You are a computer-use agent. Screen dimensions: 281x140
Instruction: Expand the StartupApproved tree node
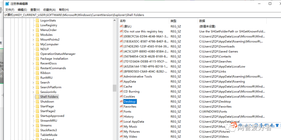tap(33, 116)
